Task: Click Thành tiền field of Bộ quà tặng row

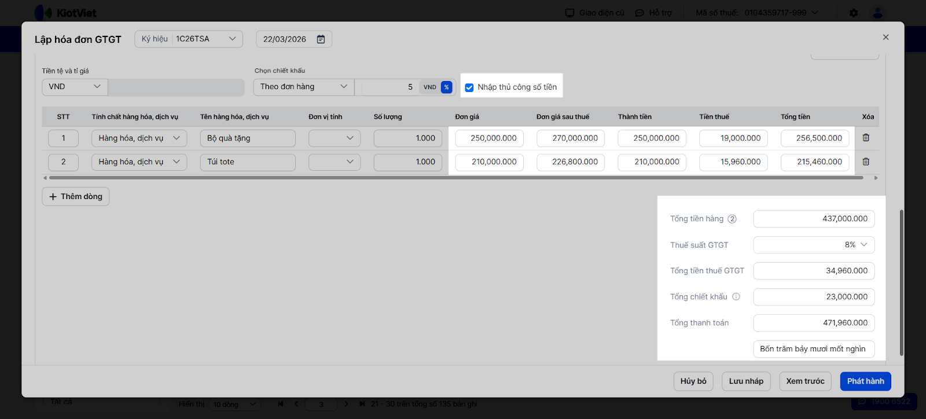Action: click(652, 138)
